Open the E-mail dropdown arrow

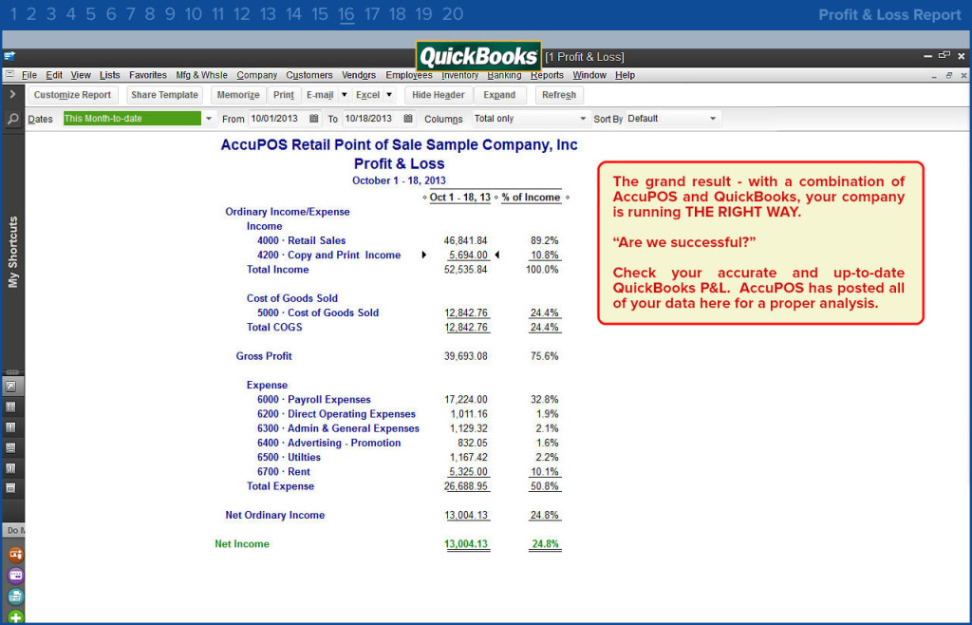coord(344,95)
